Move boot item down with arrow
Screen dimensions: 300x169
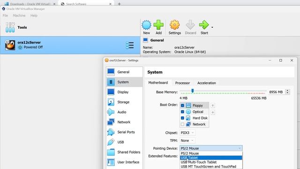(212, 112)
